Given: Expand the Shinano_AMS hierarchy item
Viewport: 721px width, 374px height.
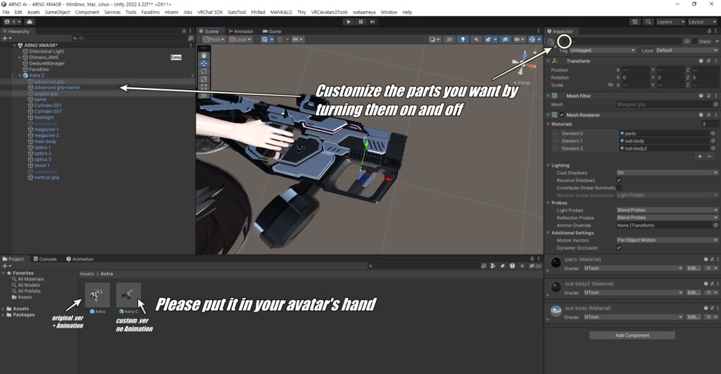Looking at the screenshot, I should (x=20, y=58).
